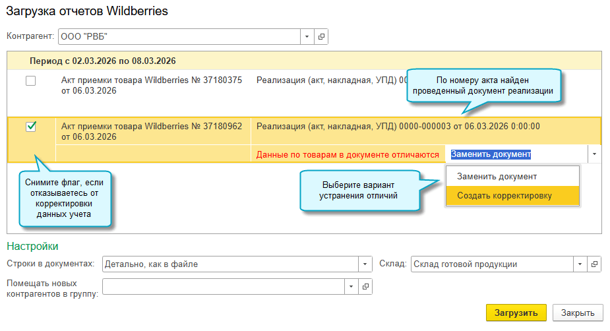Focus the Склад готовой продукции field
This screenshot has width=610, height=331.
coord(492,264)
